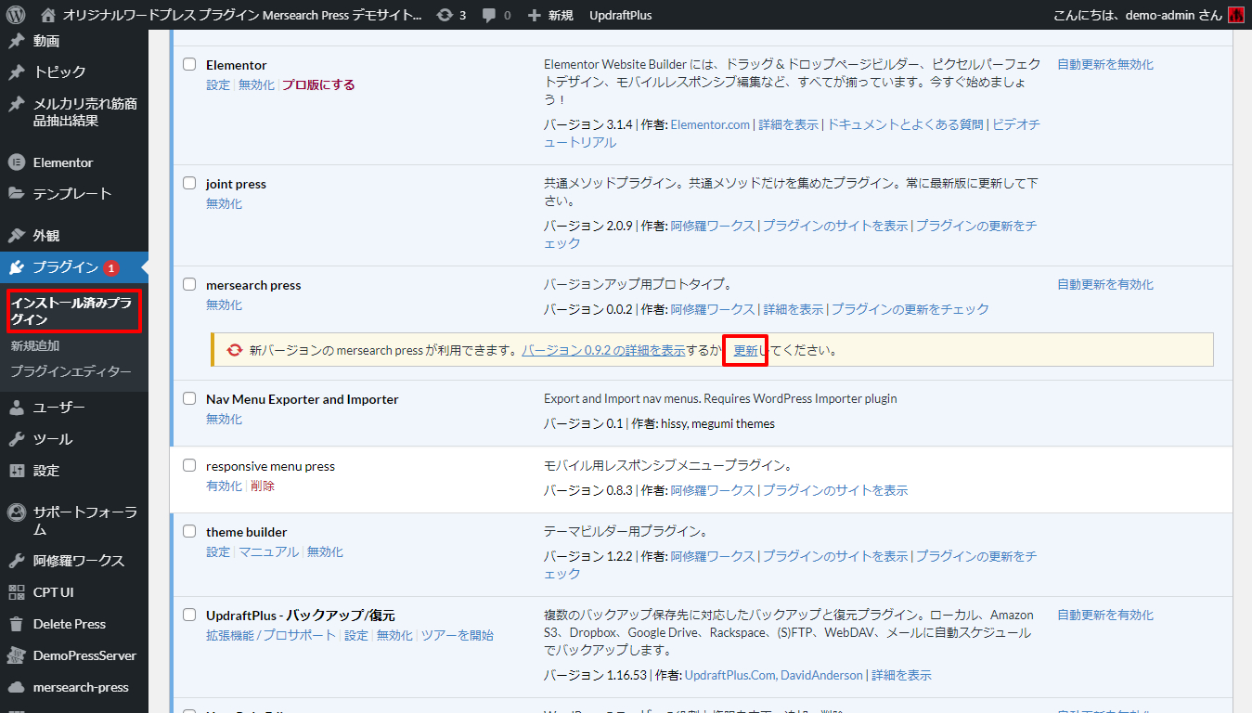Open theme builder マニュアル link

(269, 551)
